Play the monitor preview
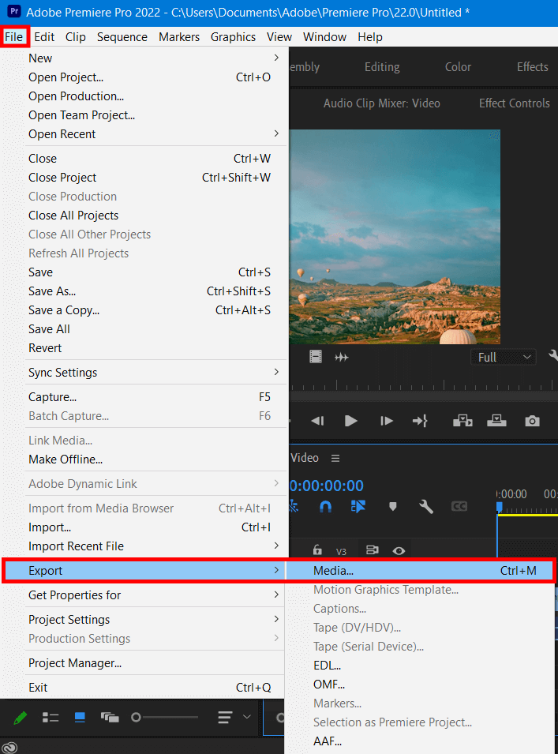The width and height of the screenshot is (558, 754). 351,422
